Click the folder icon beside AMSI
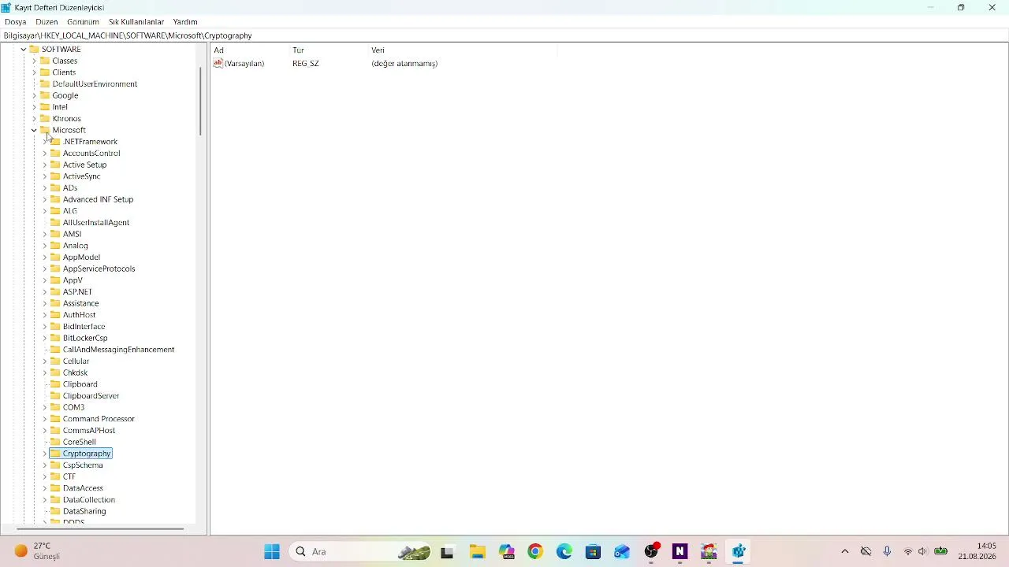The image size is (1009, 567). tap(55, 234)
